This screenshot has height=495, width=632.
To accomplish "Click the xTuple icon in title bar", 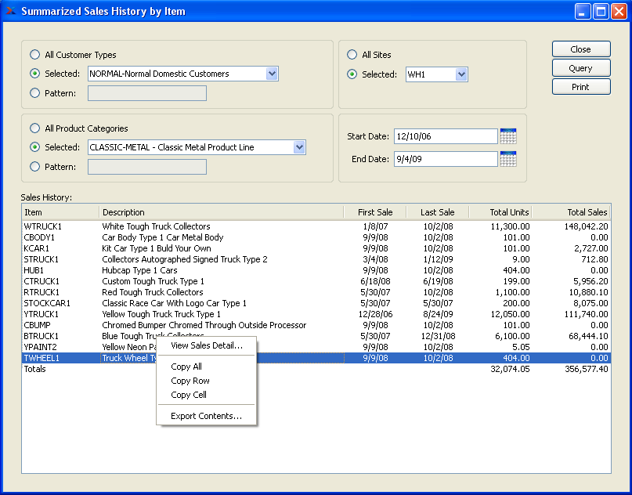I will click(11, 11).
